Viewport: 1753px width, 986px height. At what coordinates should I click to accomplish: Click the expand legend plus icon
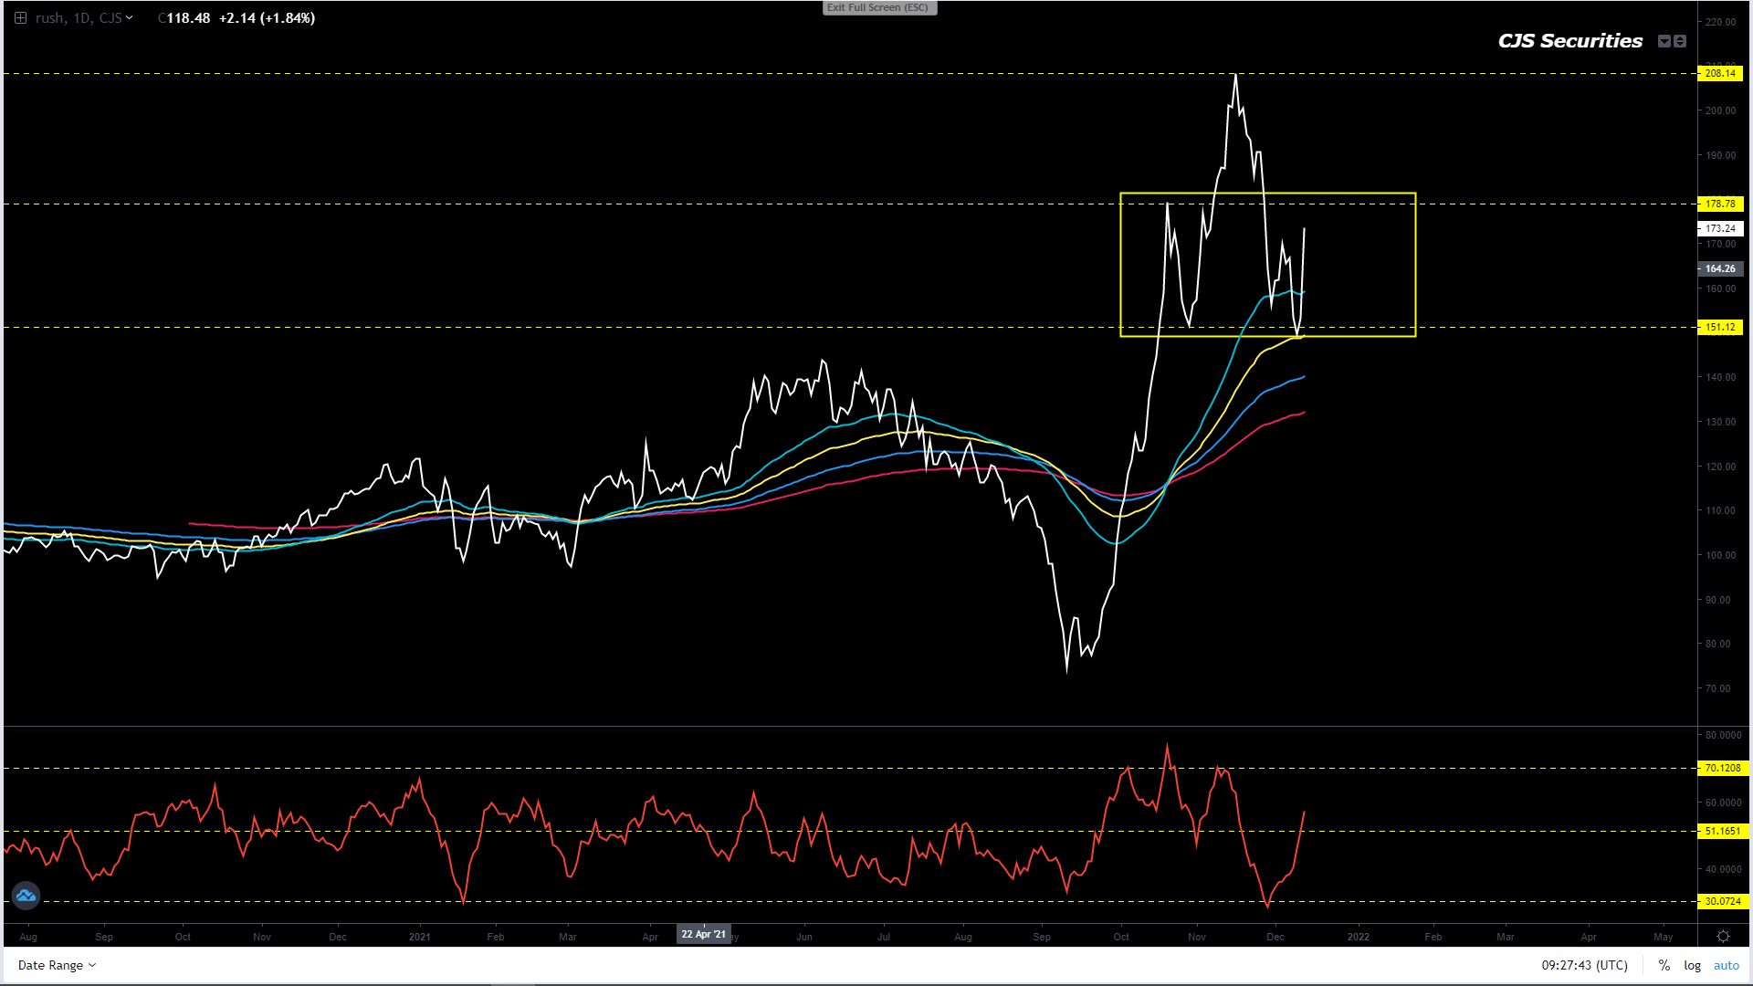coord(20,18)
